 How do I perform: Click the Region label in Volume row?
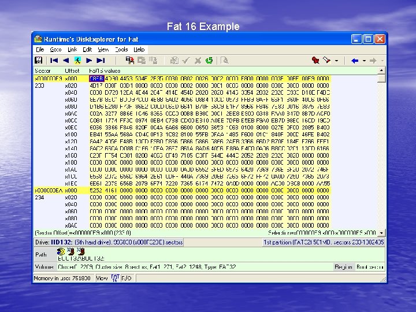click(343, 267)
